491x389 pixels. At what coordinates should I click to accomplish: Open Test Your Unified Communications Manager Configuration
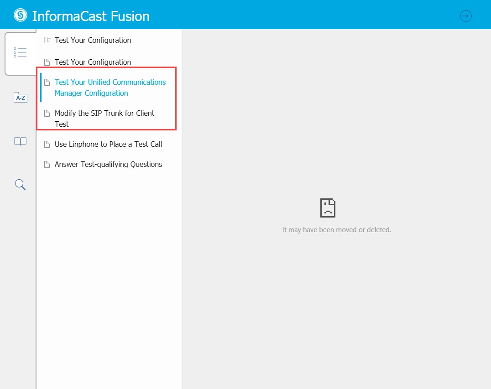tap(110, 88)
